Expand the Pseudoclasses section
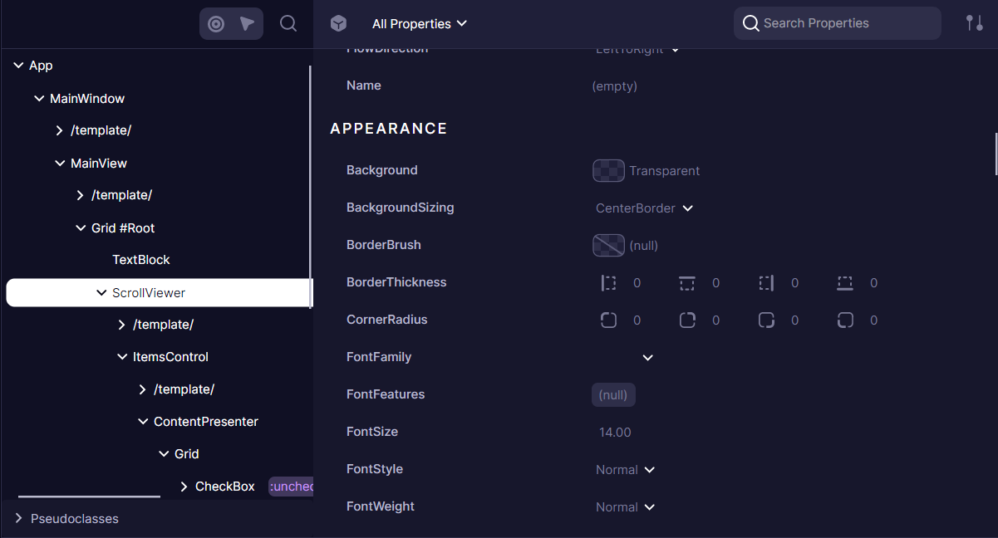Image resolution: width=998 pixels, height=538 pixels. click(x=18, y=518)
